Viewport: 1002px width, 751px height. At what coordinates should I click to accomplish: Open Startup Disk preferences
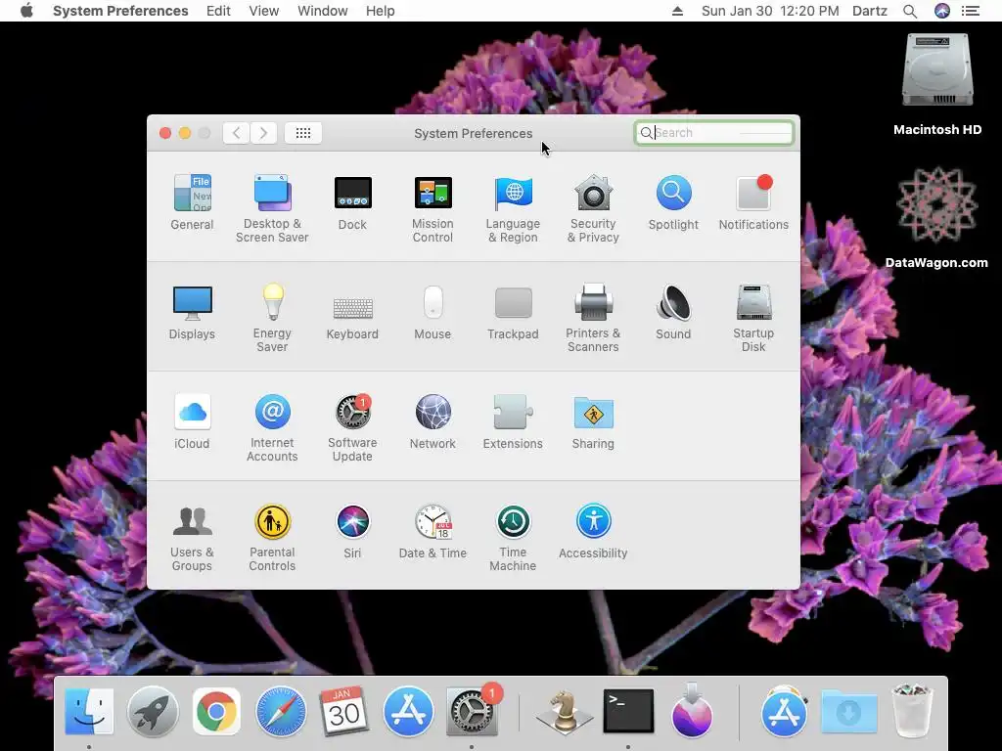[x=753, y=318]
